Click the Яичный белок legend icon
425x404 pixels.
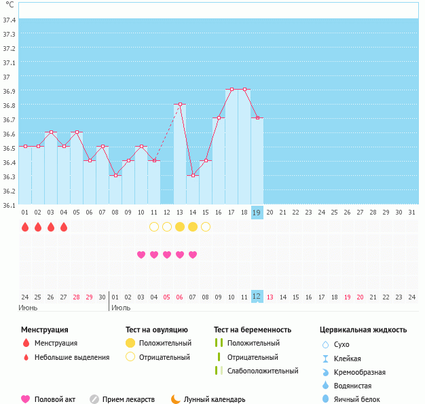tap(326, 399)
